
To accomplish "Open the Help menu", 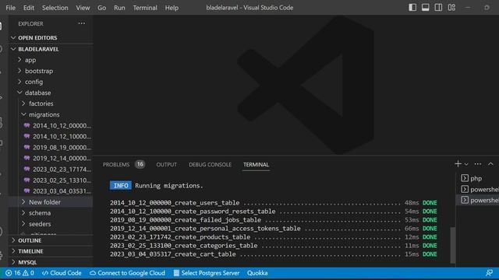I will pos(172,8).
